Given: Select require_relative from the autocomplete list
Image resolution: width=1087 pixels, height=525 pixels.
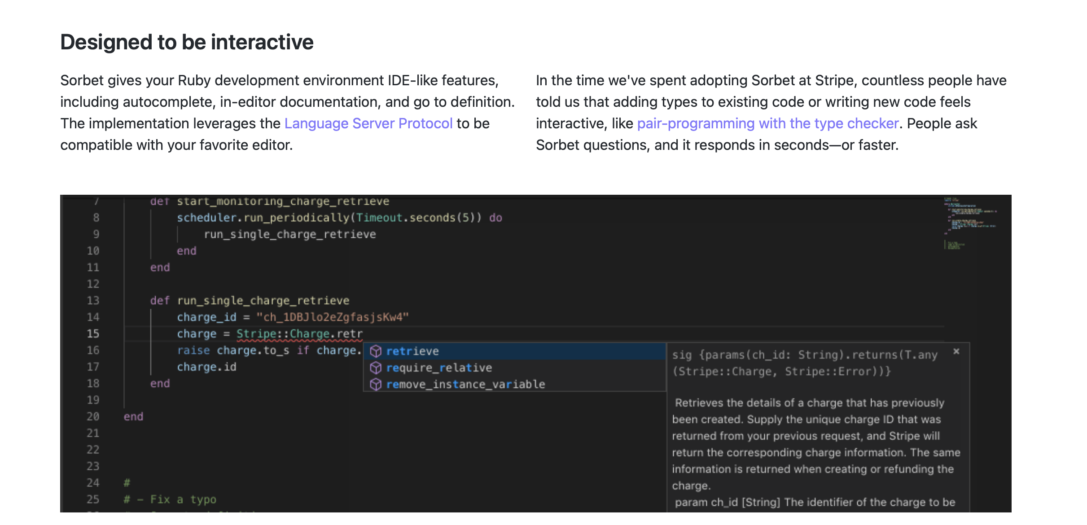Looking at the screenshot, I should click(x=439, y=367).
